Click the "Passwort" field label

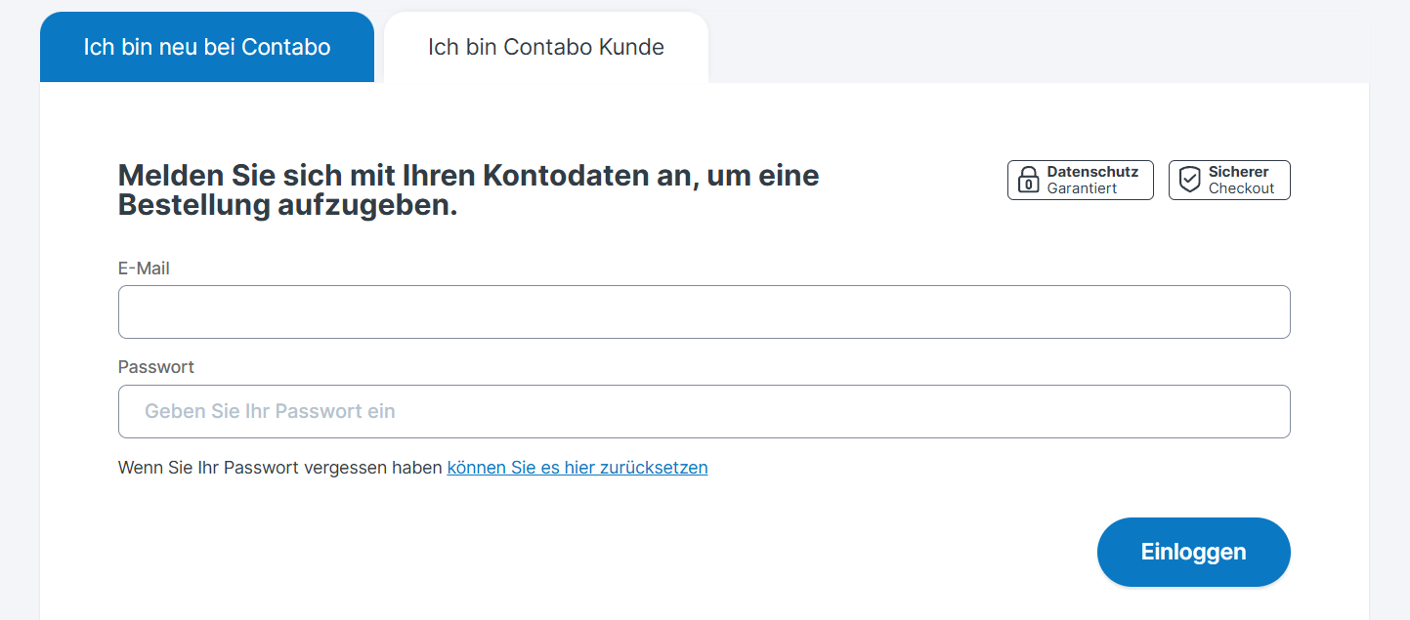pyautogui.click(x=156, y=367)
